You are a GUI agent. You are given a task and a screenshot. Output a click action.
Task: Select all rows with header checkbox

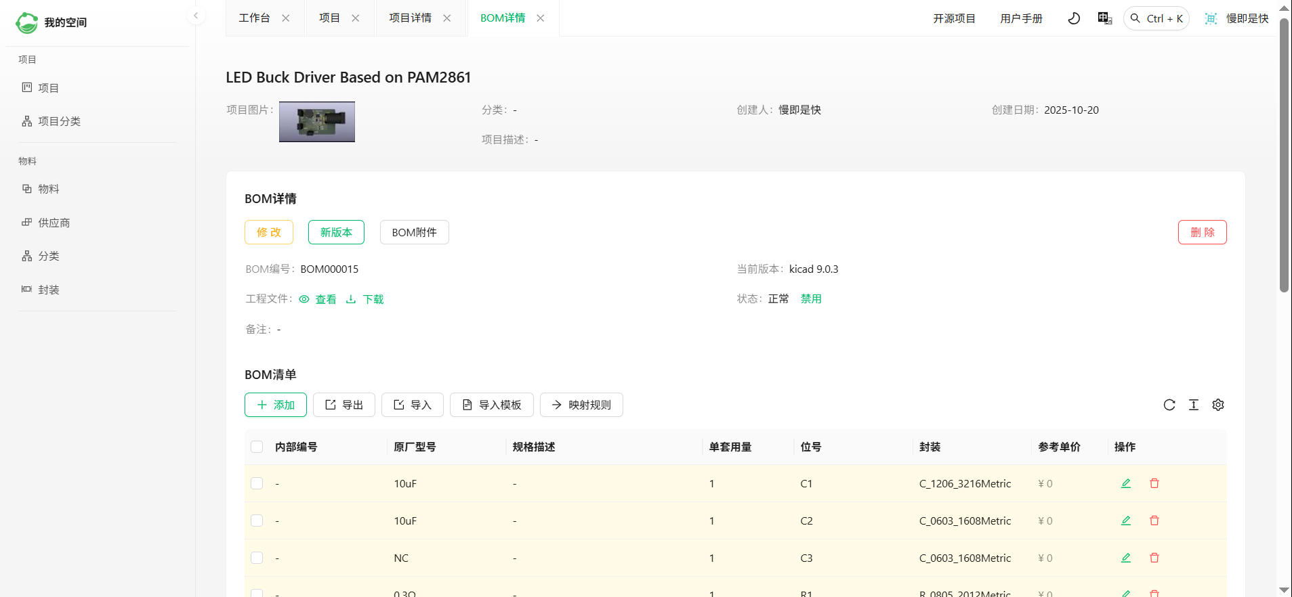click(x=257, y=447)
